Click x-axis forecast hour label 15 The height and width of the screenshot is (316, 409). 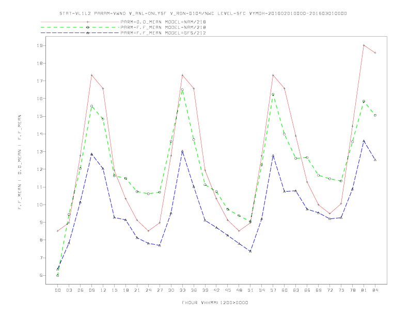pyautogui.click(x=114, y=290)
